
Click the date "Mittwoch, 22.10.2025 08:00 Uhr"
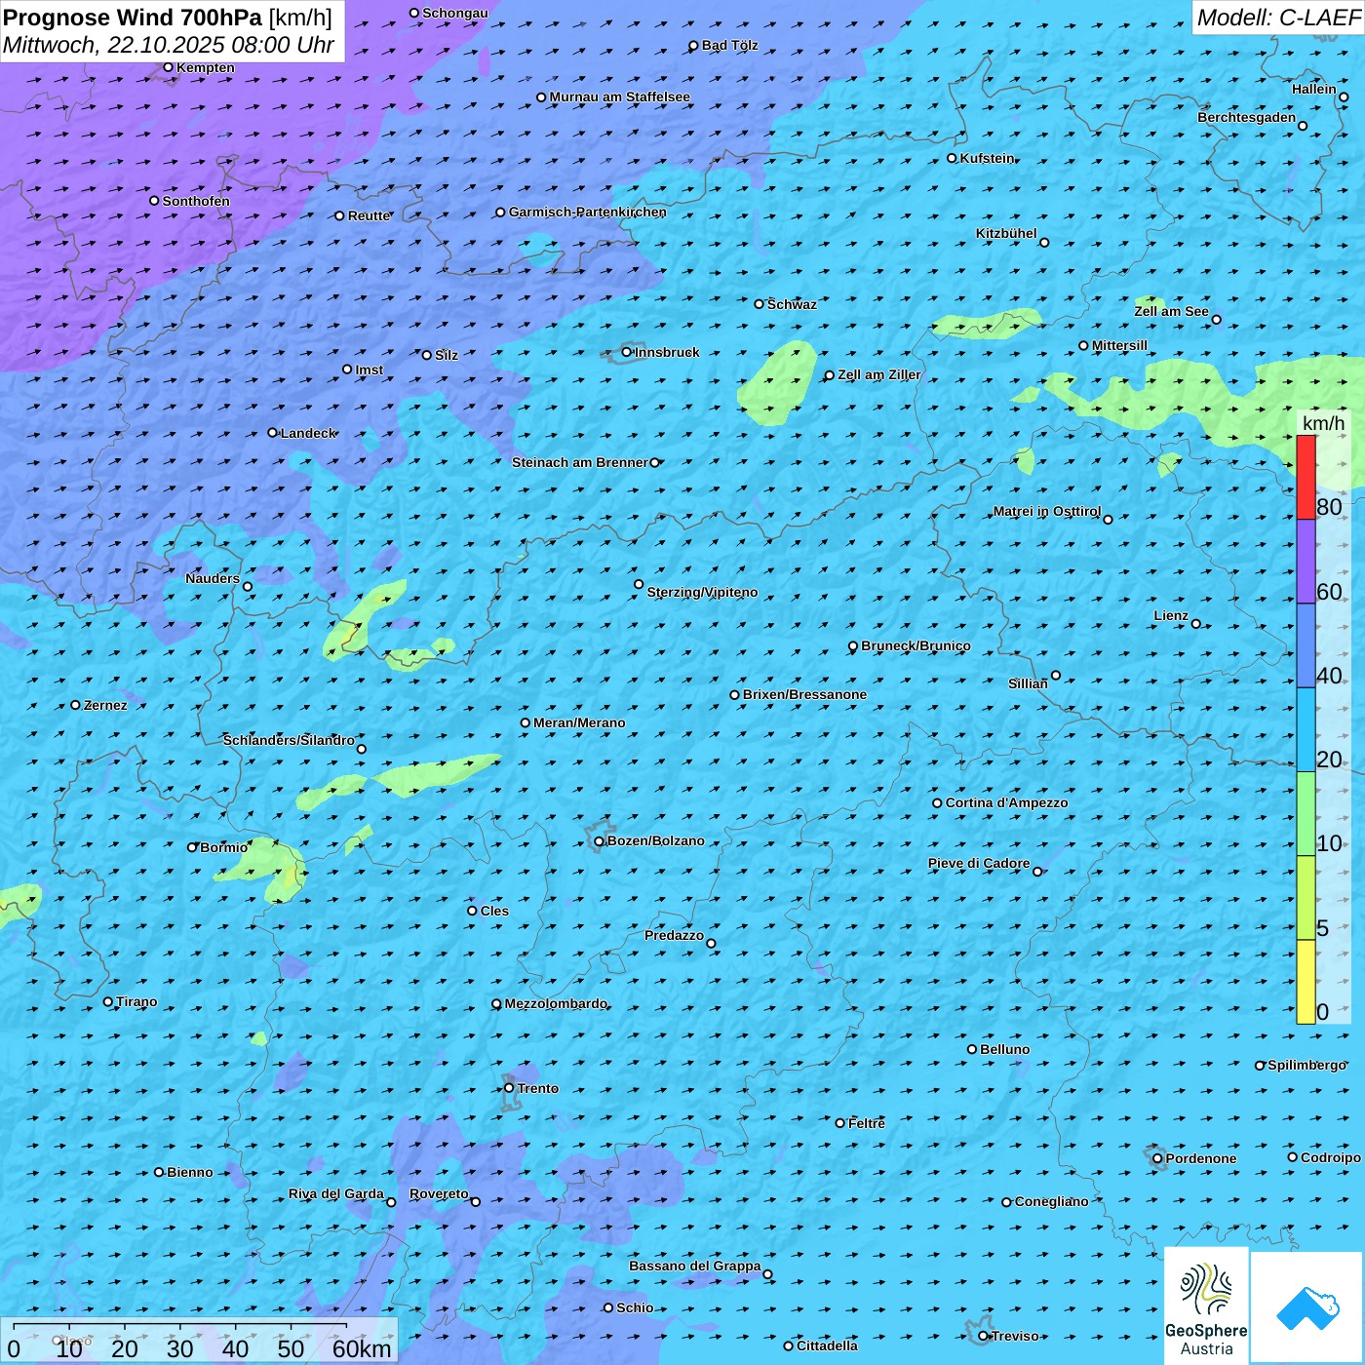169,45
